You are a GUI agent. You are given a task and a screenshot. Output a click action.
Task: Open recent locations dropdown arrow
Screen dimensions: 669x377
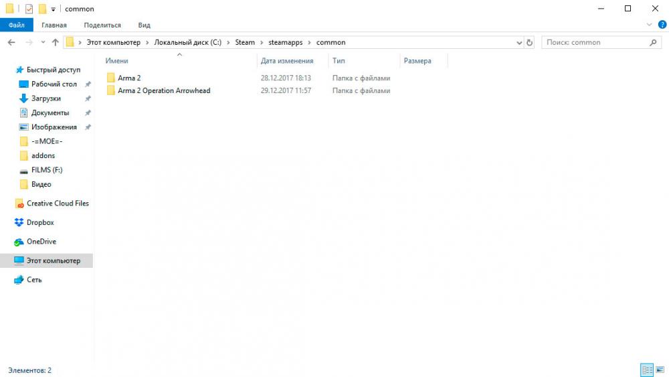(x=43, y=42)
